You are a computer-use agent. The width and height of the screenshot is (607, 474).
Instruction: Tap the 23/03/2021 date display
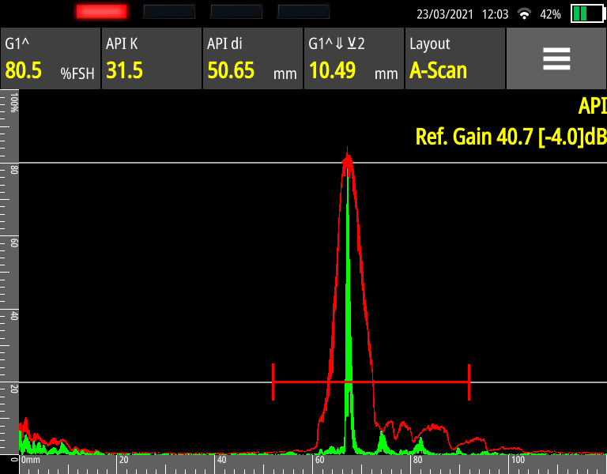(445, 14)
